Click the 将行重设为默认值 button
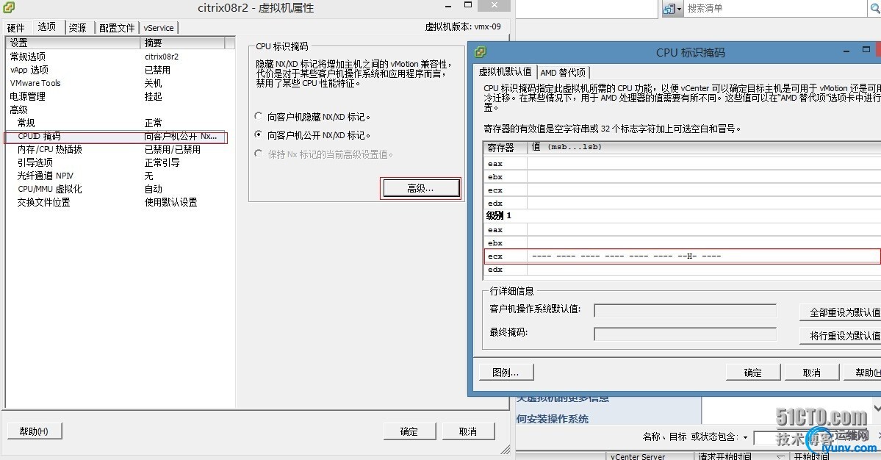 pyautogui.click(x=840, y=336)
